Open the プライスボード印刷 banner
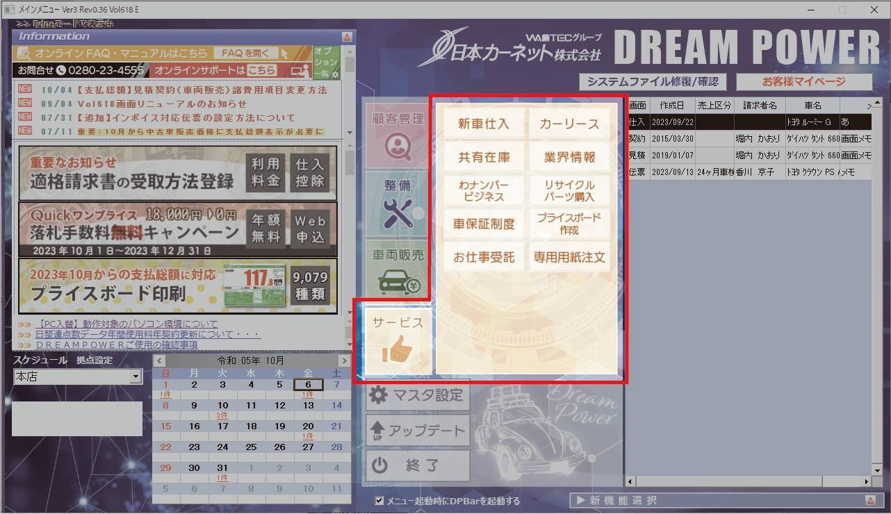 178,285
